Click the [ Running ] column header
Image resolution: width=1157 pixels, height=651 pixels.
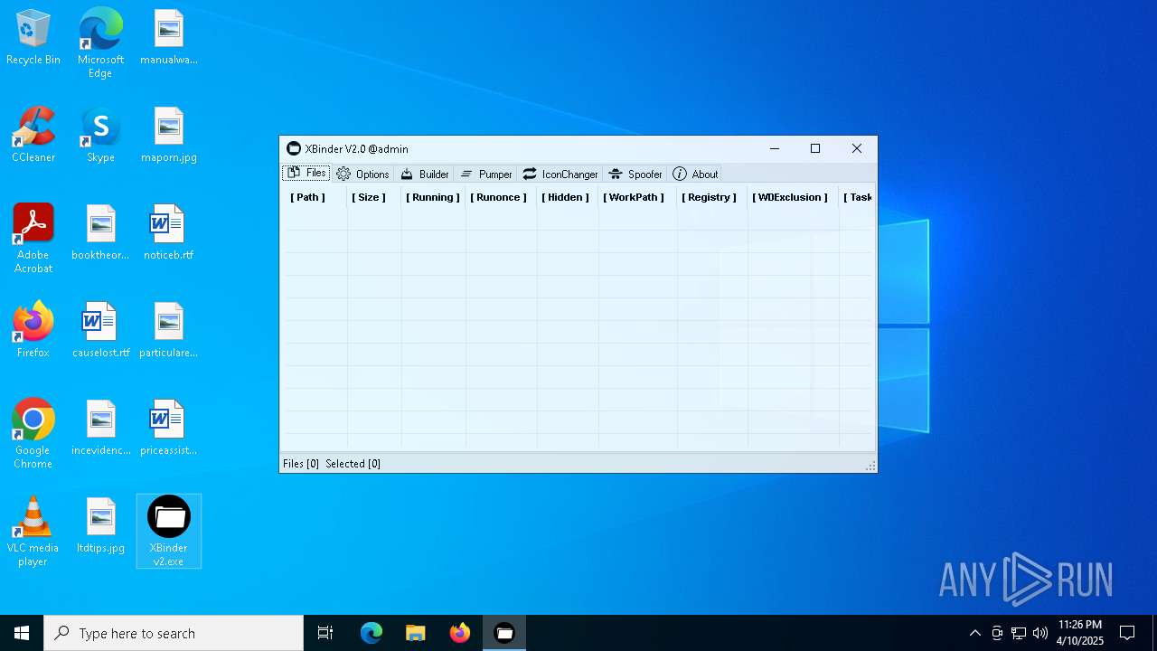433,197
